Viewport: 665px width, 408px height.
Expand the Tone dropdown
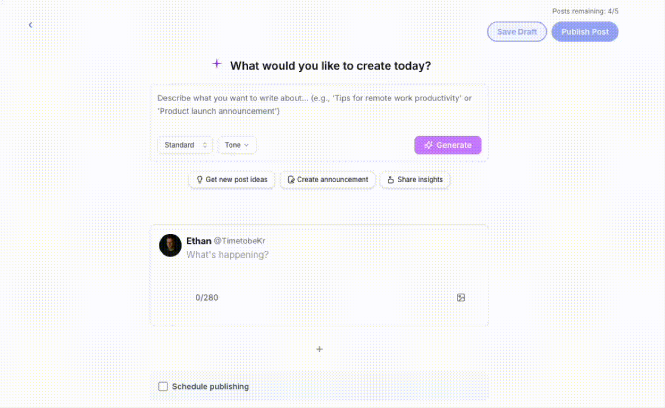pos(237,145)
